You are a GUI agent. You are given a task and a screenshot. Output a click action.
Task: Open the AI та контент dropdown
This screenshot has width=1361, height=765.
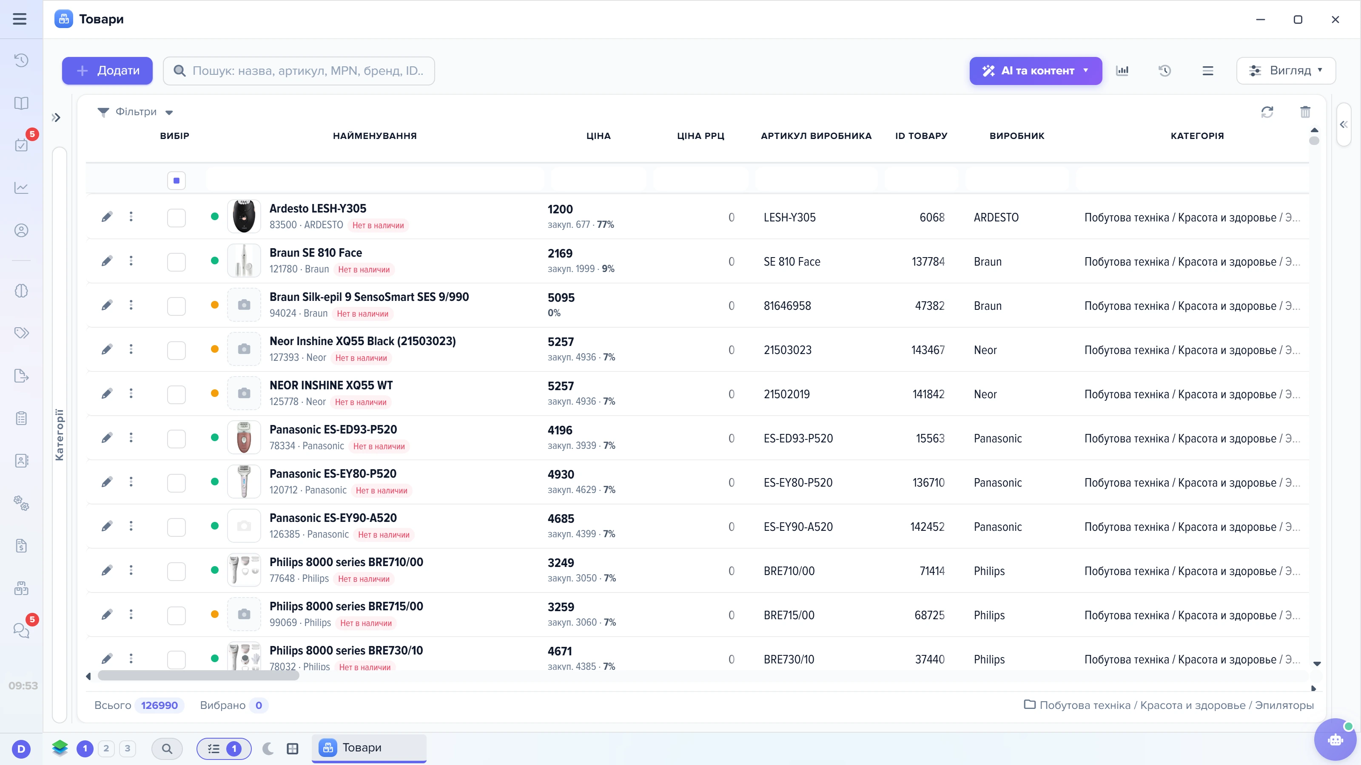tap(1036, 71)
